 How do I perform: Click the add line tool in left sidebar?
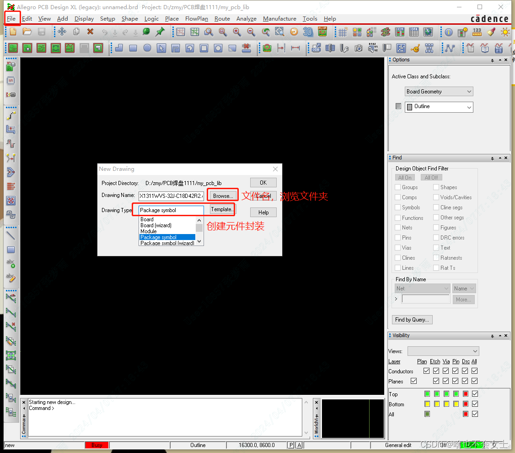[11, 235]
